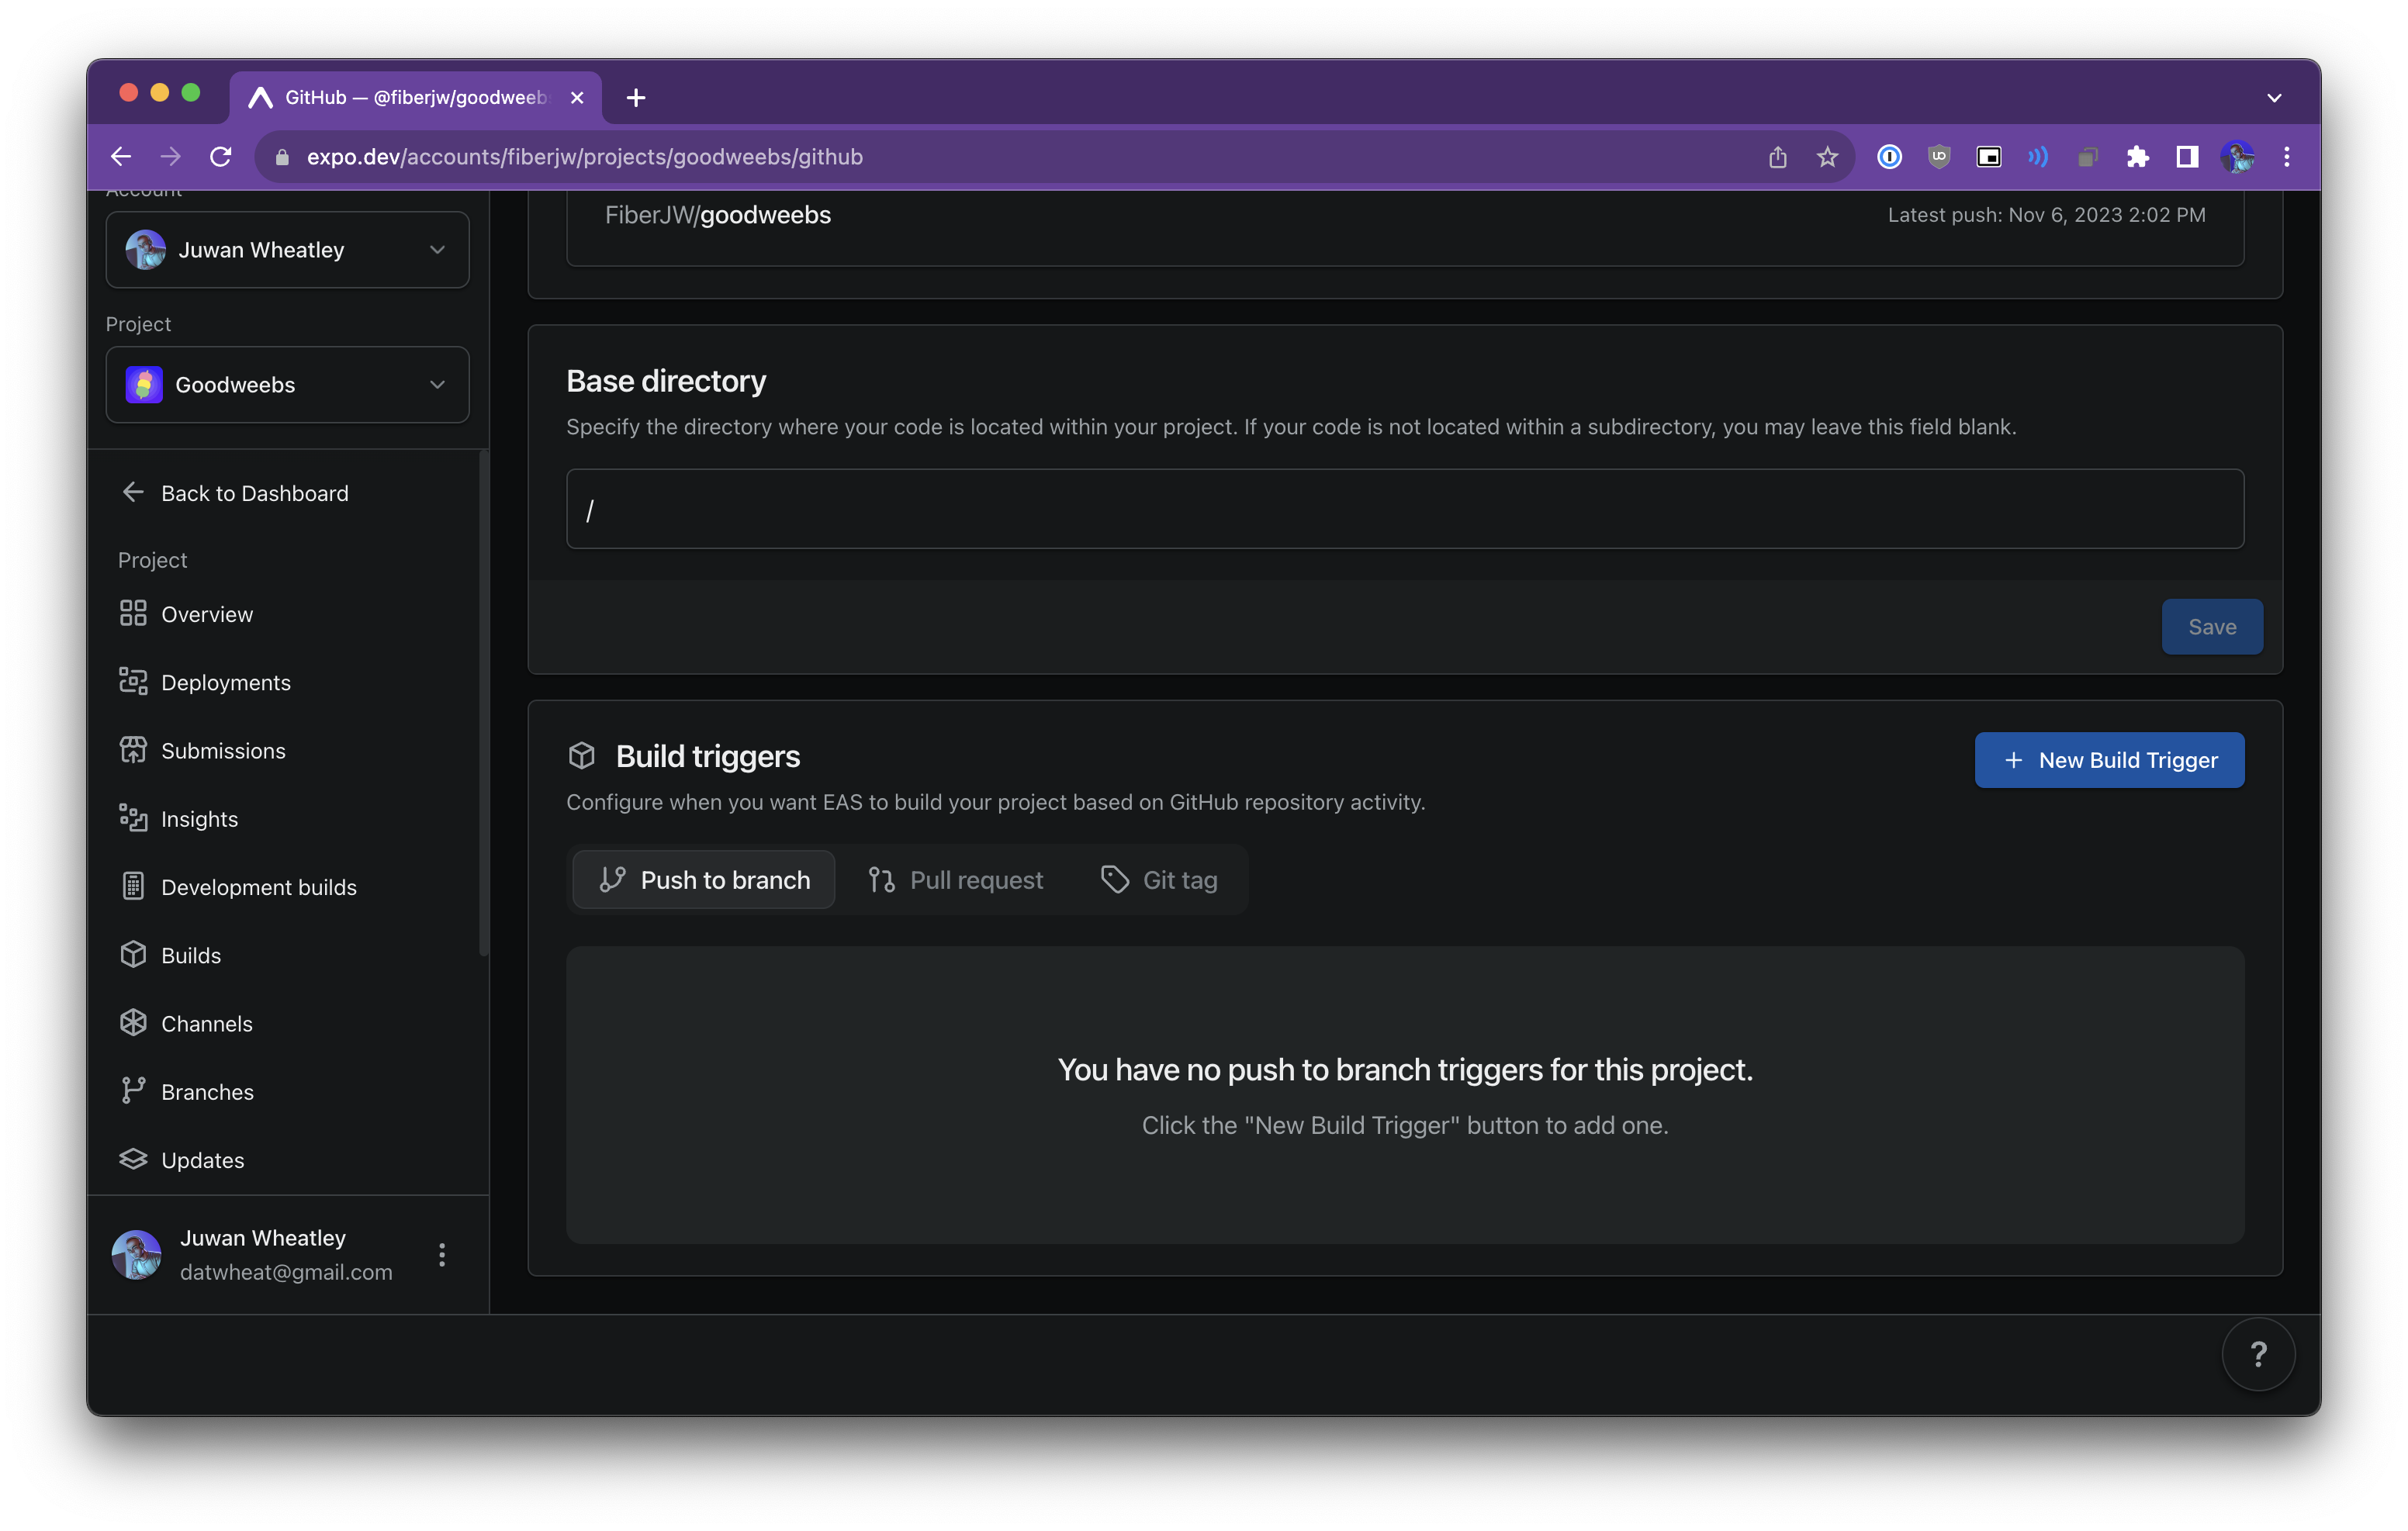Open Submissions in the sidebar
Image resolution: width=2408 pixels, height=1531 pixels.
[x=287, y=750]
